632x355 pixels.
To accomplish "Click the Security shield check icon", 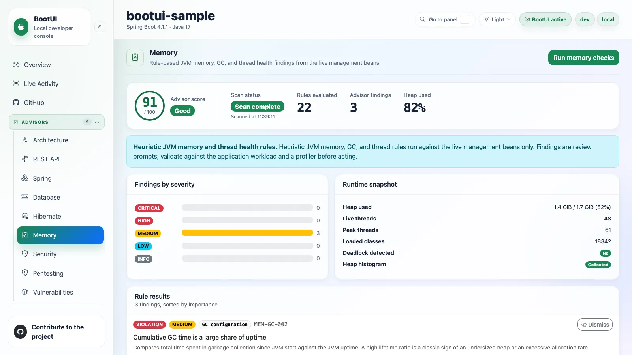I will (x=25, y=254).
